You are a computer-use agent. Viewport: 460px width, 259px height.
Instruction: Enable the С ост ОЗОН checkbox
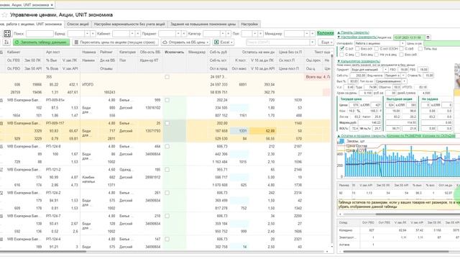pos(377,49)
